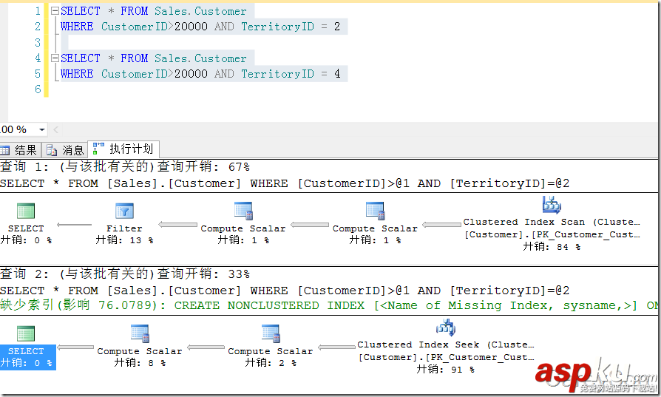Select the 执行计划 tab
Image resolution: width=661 pixels, height=397 pixels.
point(124,149)
